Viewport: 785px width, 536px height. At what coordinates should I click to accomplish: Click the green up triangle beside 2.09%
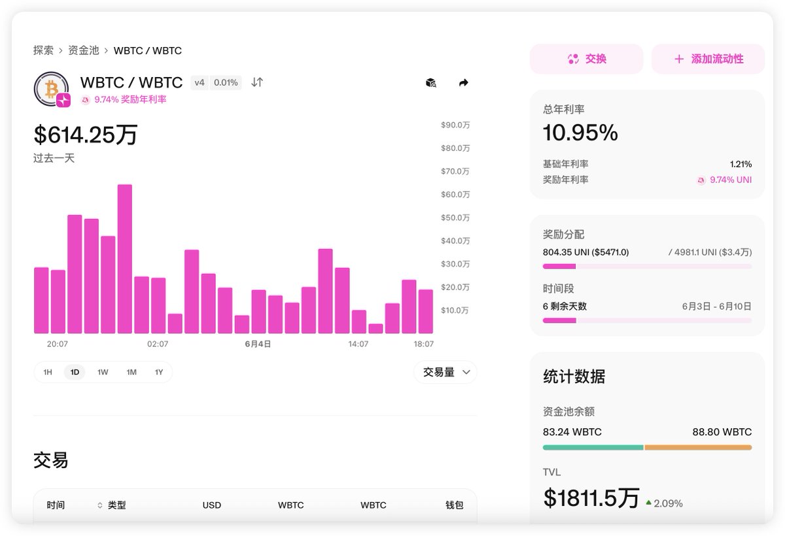(x=648, y=503)
